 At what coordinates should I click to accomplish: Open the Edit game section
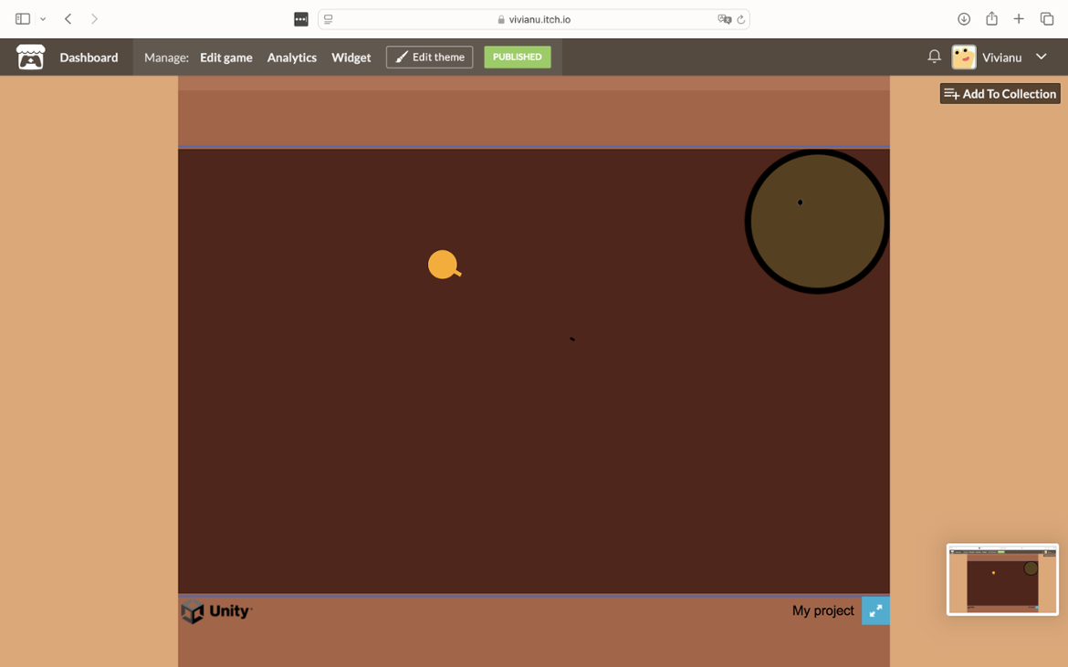pyautogui.click(x=225, y=57)
